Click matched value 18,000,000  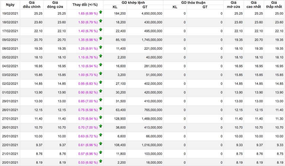point(154,162)
